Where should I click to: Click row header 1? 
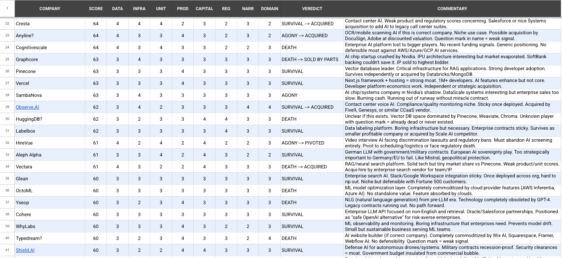[x=7, y=8]
